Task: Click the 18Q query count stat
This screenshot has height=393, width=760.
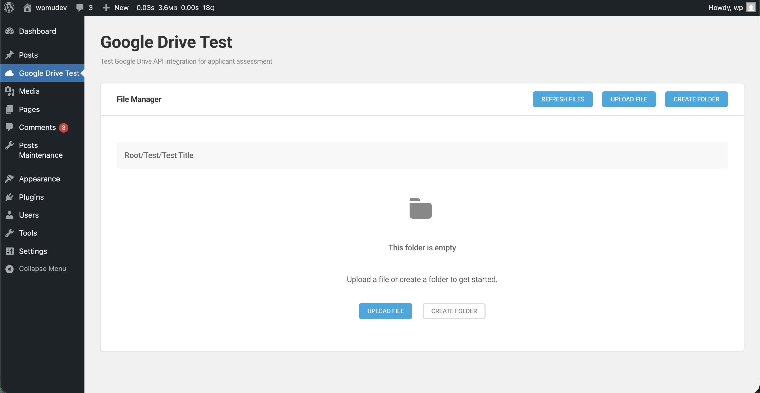Action: click(208, 8)
